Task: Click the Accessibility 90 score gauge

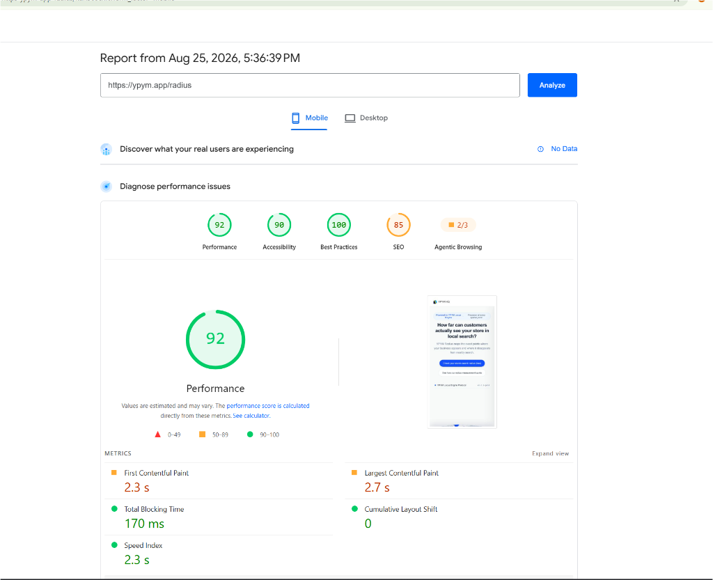Action: (x=279, y=225)
